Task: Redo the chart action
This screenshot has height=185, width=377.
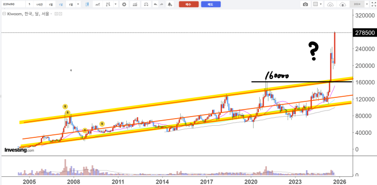Action: point(161,5)
